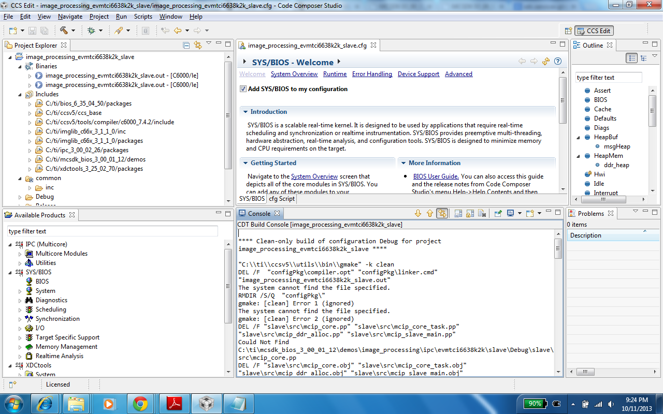Viewport: 663px width, 414px height.
Task: Click the Build hammer icon
Action: 64,31
